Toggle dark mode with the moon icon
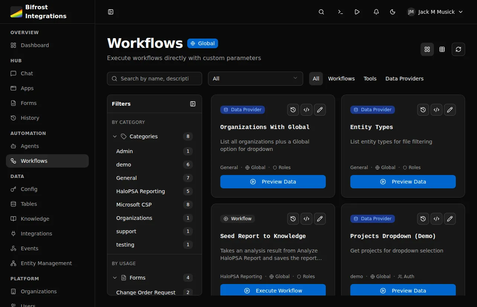This screenshot has width=477, height=307. [x=393, y=12]
